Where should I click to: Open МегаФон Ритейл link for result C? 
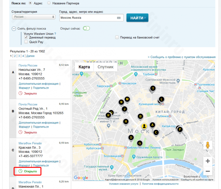click(30, 143)
